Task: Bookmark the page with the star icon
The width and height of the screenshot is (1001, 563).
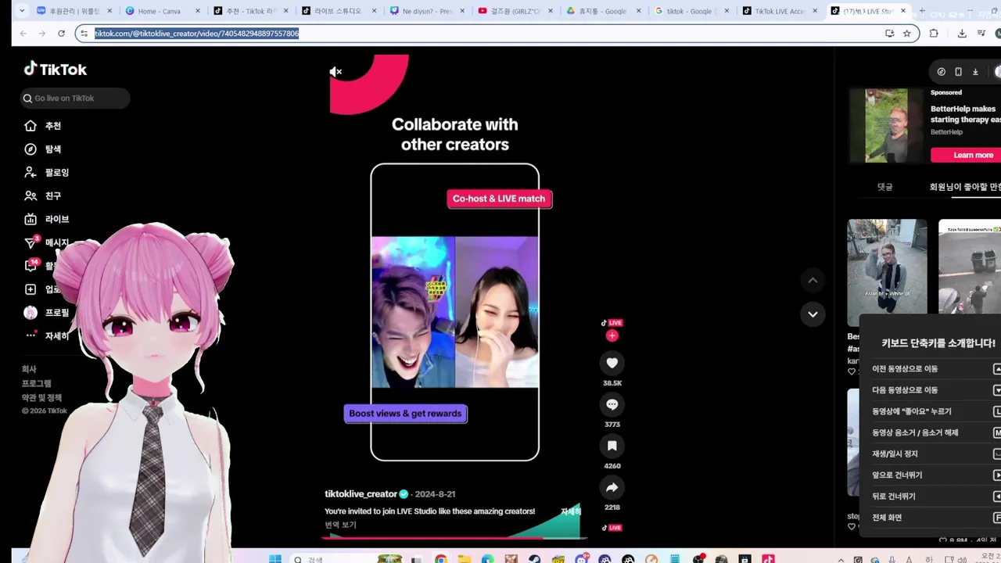Action: (x=906, y=34)
